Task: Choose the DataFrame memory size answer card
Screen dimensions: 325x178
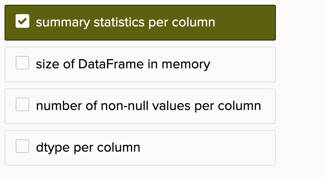Action: tap(140, 64)
